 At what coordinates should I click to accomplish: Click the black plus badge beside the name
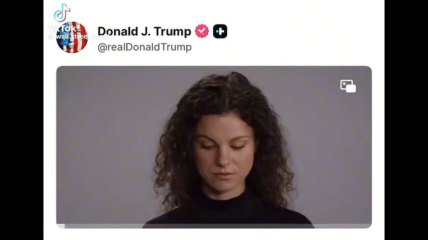(220, 31)
